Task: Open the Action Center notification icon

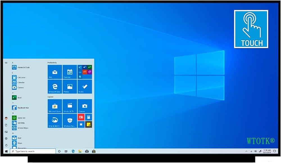Action: 275,151
